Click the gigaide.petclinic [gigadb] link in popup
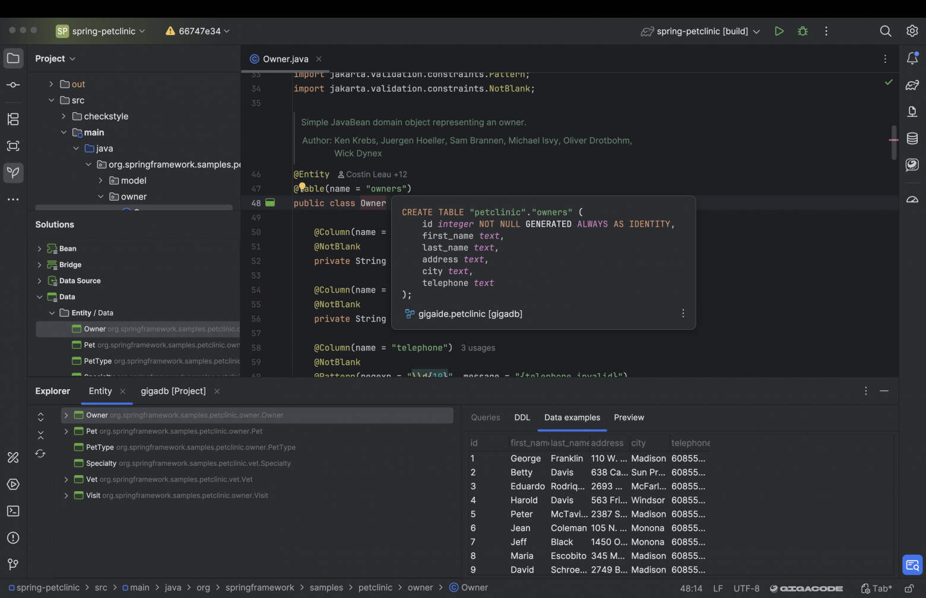This screenshot has width=926, height=598. point(470,314)
